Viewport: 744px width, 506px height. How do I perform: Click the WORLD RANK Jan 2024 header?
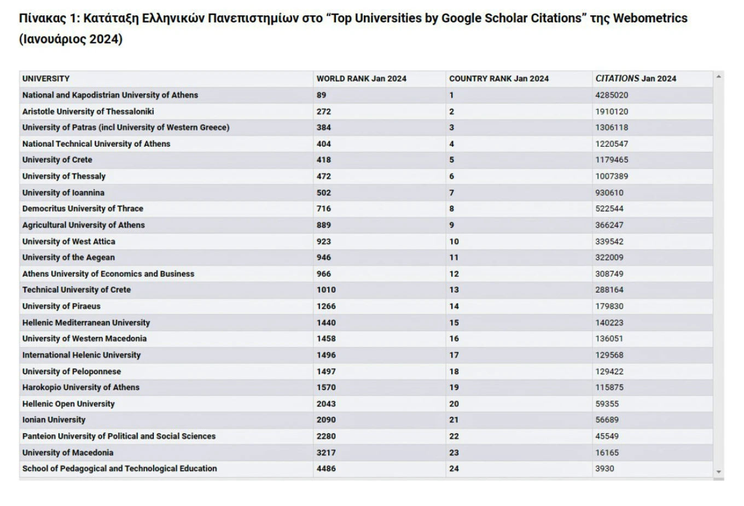pos(361,79)
